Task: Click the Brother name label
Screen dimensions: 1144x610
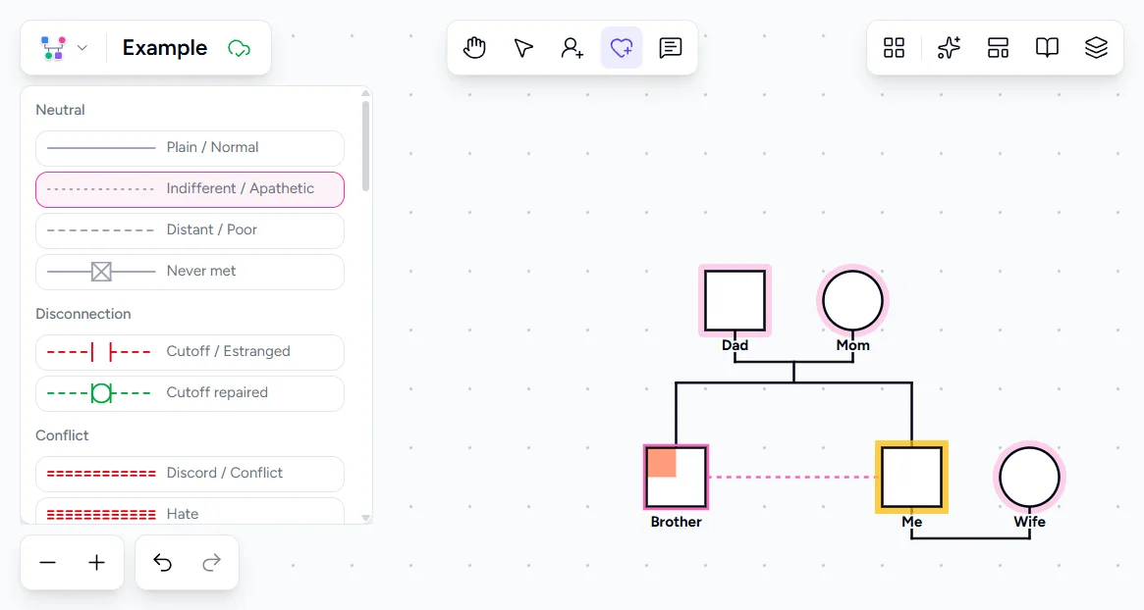Action: pyautogui.click(x=676, y=522)
